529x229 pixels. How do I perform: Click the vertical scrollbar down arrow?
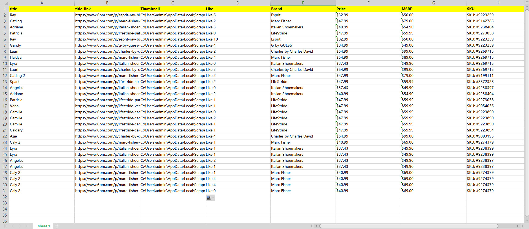click(x=527, y=220)
